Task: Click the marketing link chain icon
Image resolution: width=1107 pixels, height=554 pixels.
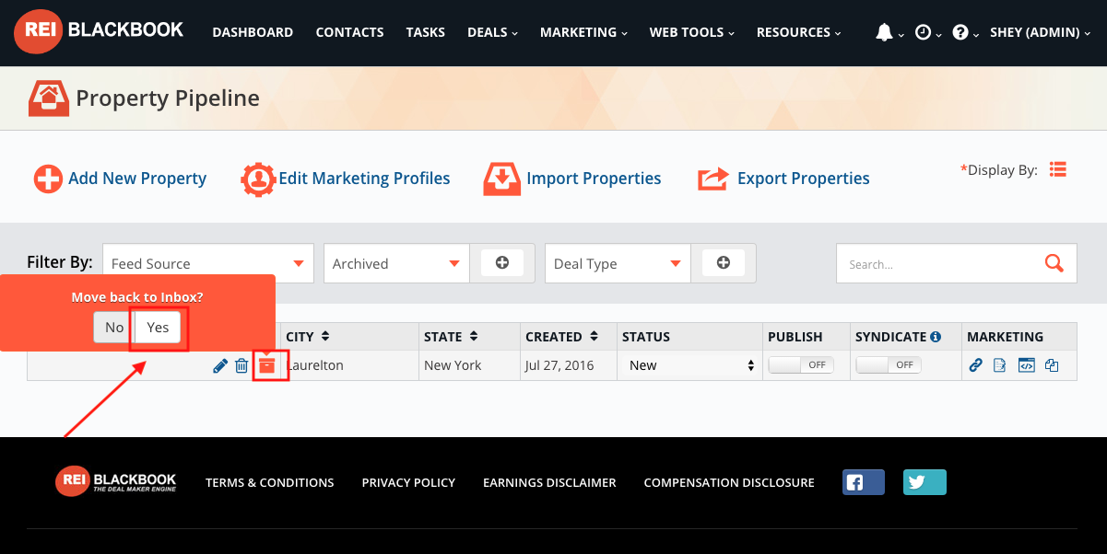Action: (976, 365)
